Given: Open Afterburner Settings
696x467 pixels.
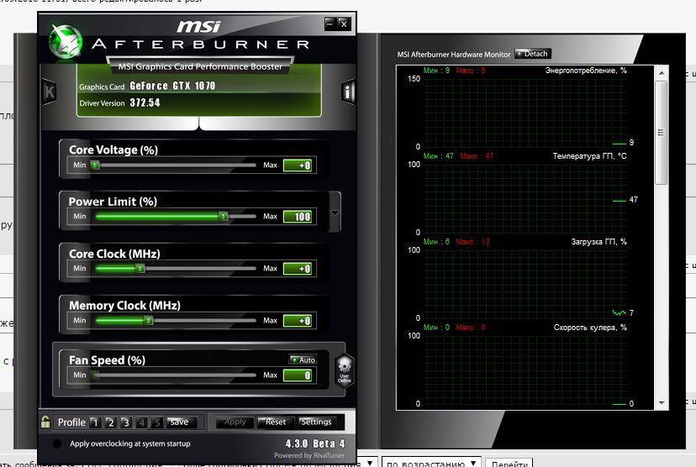Looking at the screenshot, I should pos(316,422).
